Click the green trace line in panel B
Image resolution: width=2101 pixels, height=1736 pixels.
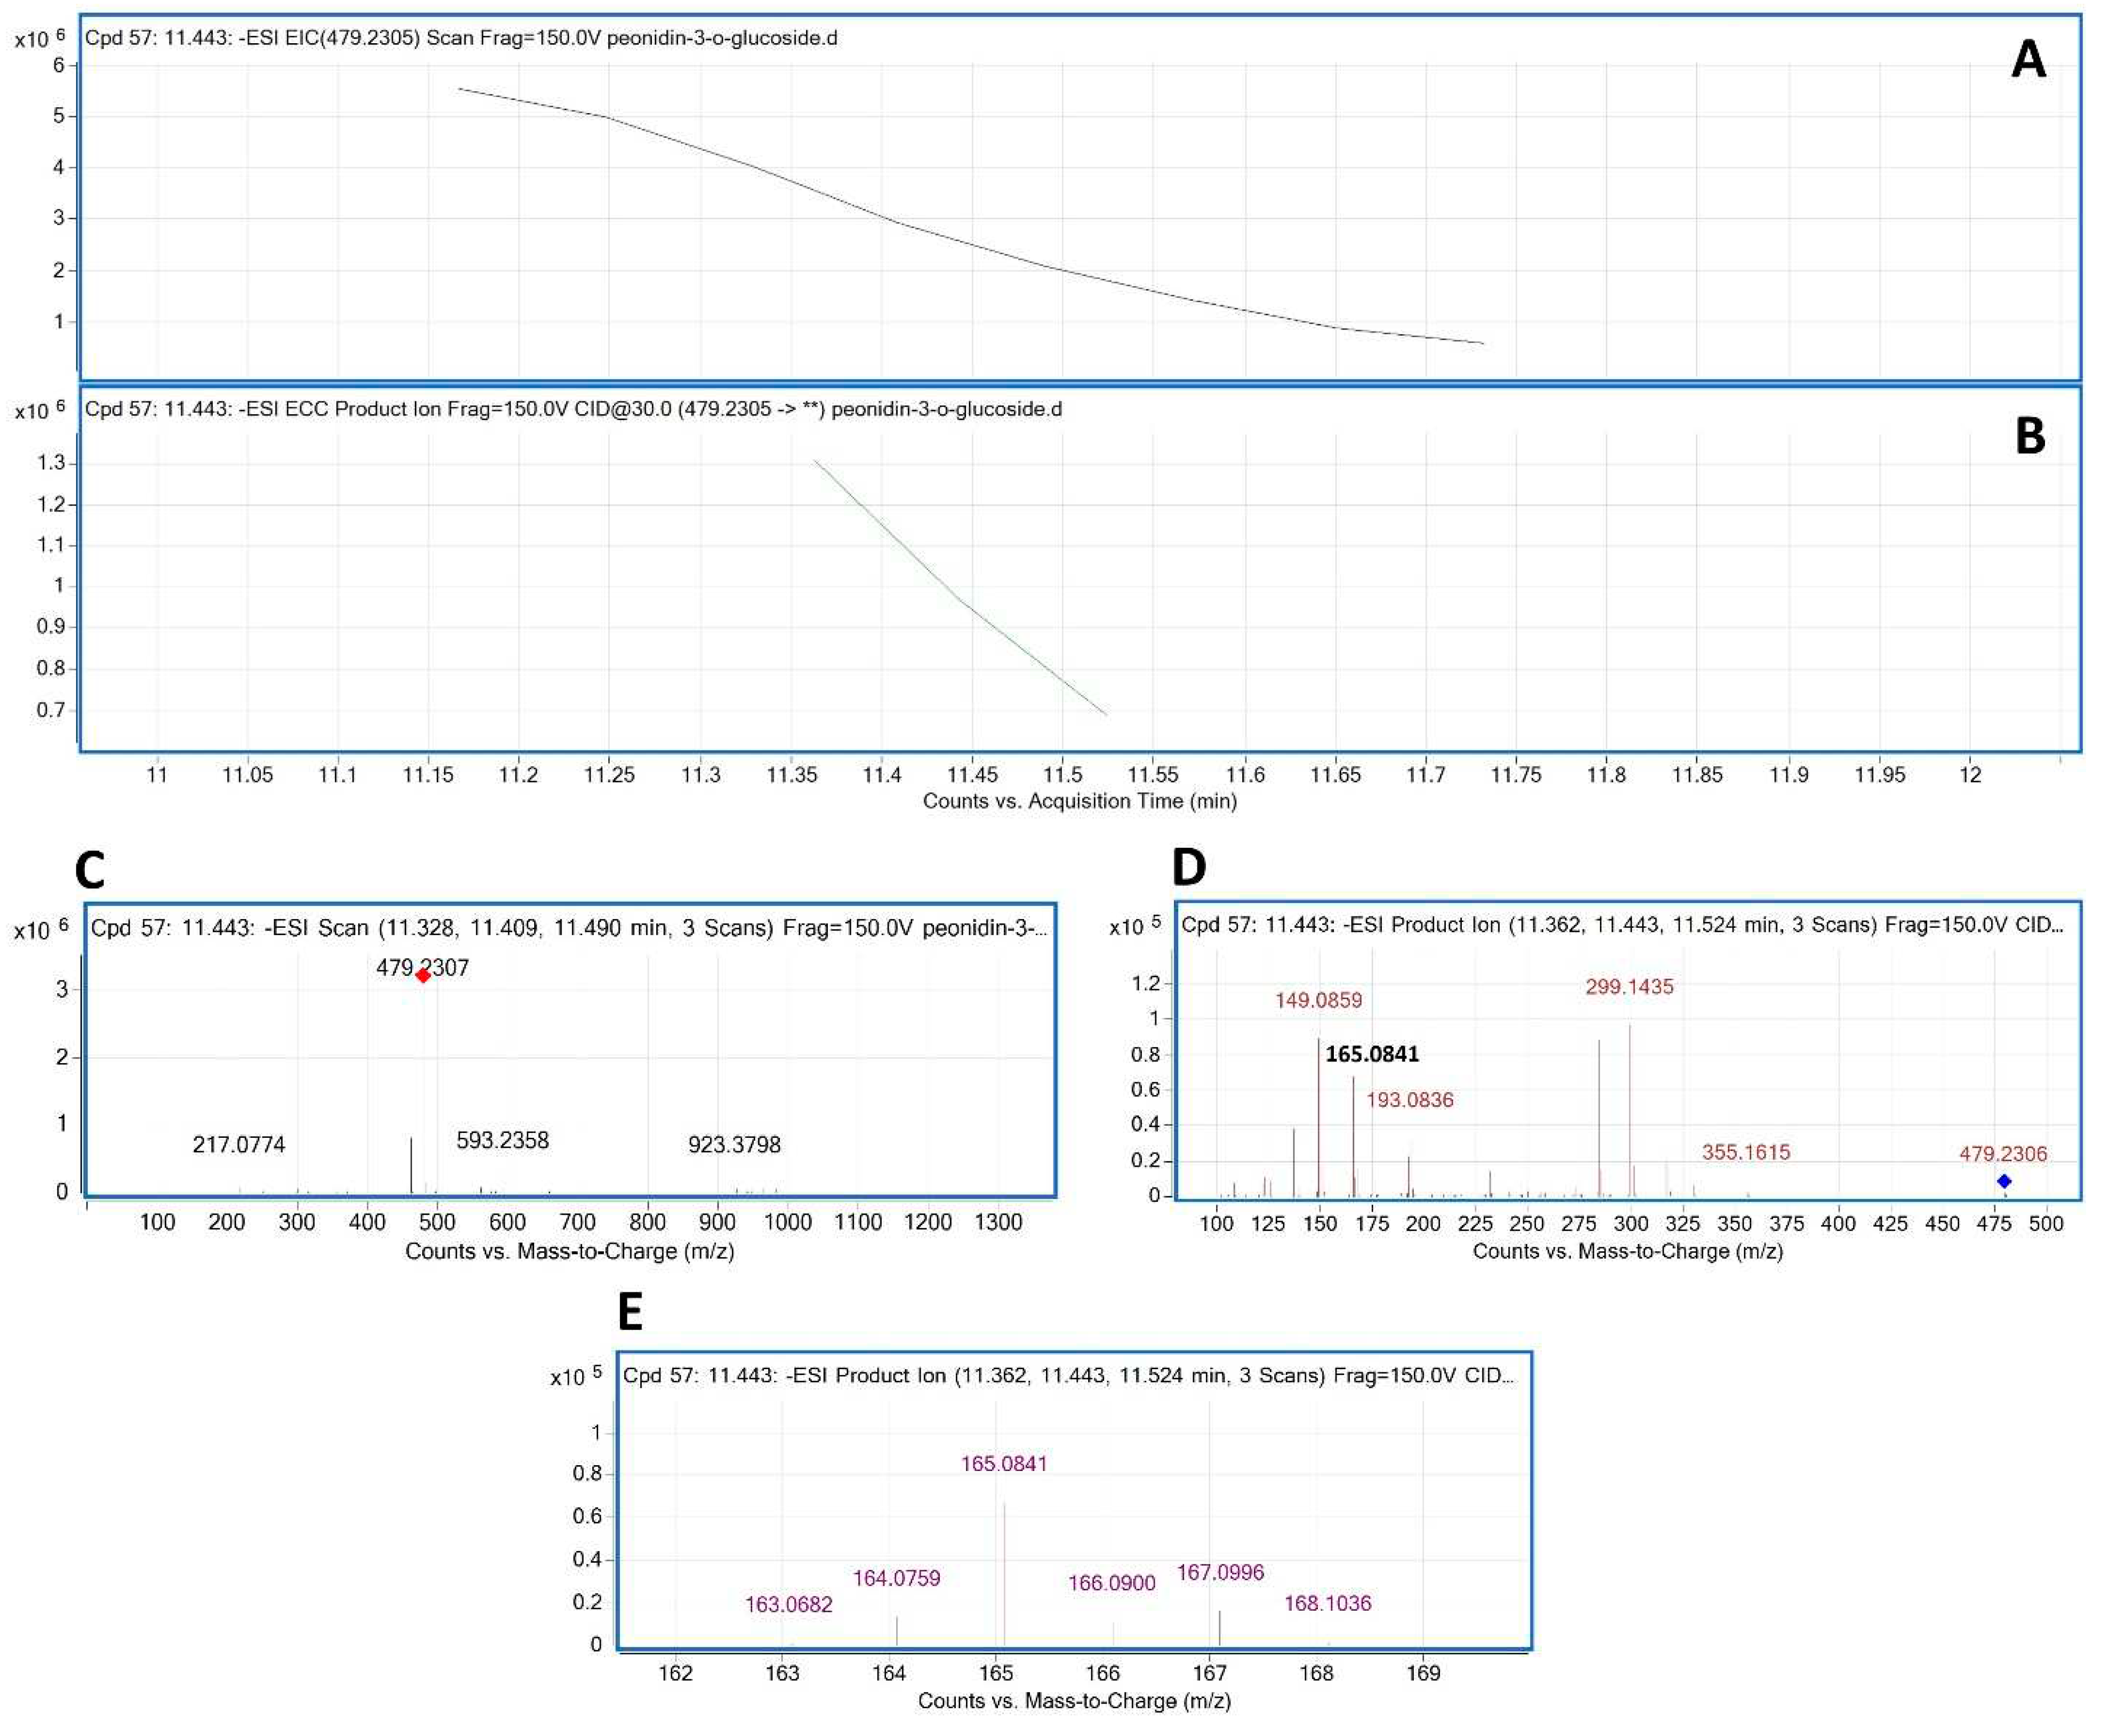click(960, 602)
